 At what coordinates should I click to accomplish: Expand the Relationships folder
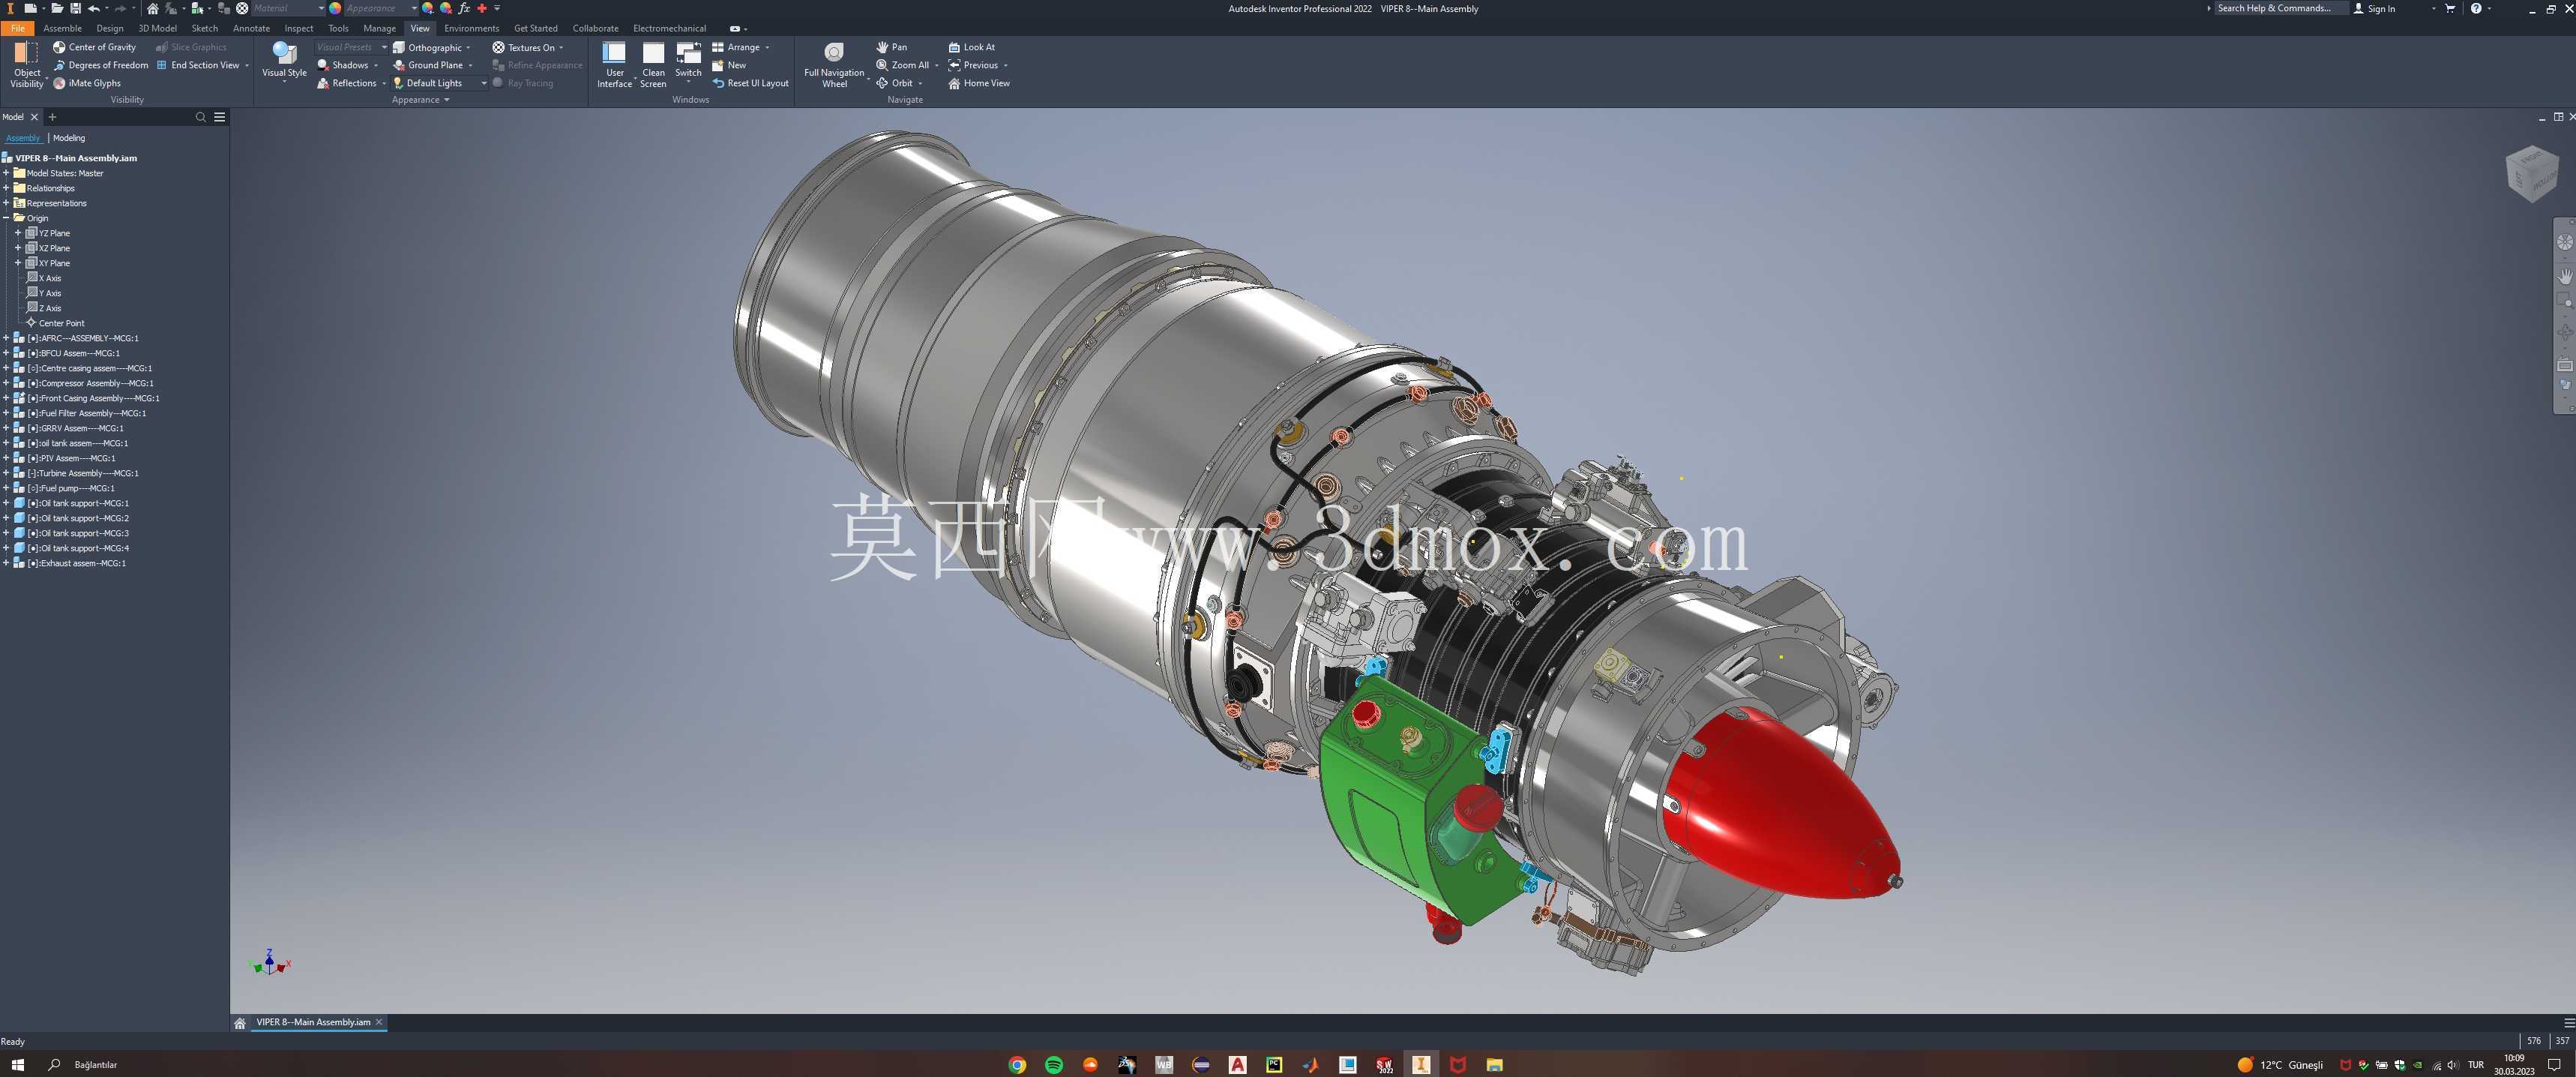click(6, 188)
